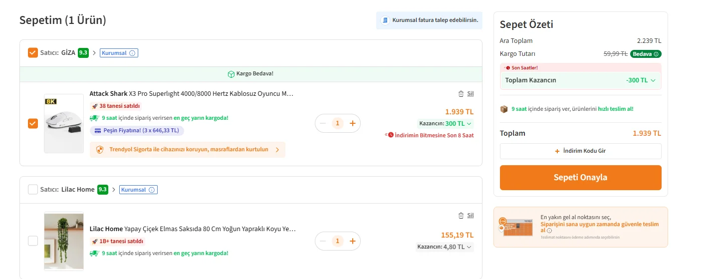Click Attack Shark quantity value 1
The height and width of the screenshot is (279, 708).
pos(338,123)
